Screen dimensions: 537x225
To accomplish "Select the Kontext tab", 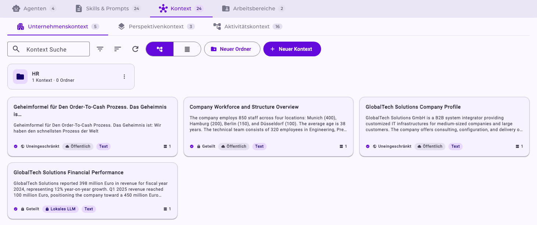I will tap(181, 8).
